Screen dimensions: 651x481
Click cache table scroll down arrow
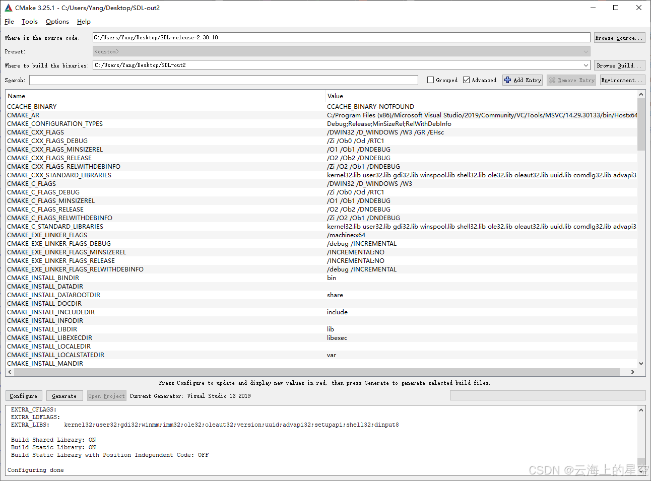point(641,364)
